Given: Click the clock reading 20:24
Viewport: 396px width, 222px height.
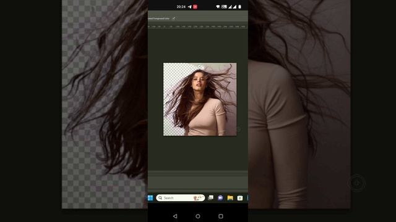Looking at the screenshot, I should tap(181, 7).
